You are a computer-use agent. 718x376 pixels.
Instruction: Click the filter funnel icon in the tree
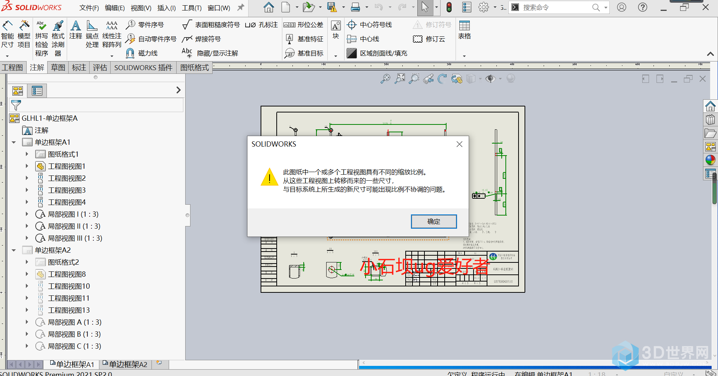(x=16, y=105)
